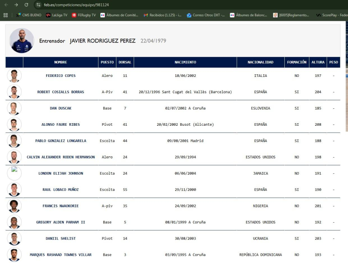Click the browser forward arrow
Viewport: 348px width, 263px height.
pos(16,5)
